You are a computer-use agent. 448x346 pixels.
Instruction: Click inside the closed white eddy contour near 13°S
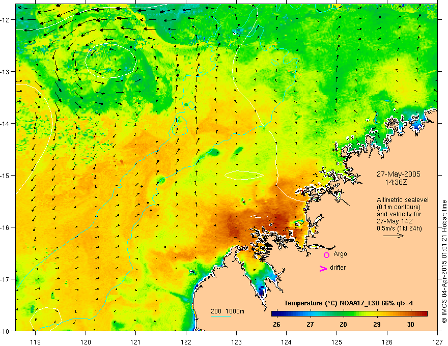click(110, 61)
